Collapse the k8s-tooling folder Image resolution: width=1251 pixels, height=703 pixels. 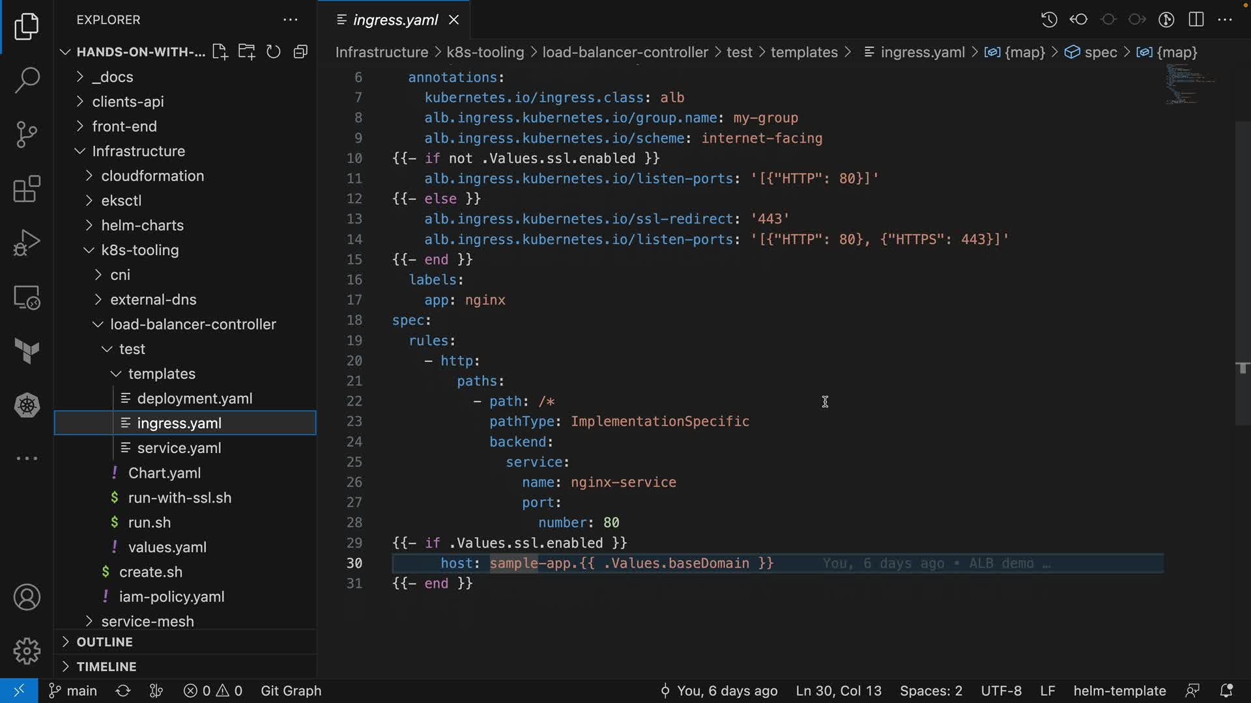(139, 250)
